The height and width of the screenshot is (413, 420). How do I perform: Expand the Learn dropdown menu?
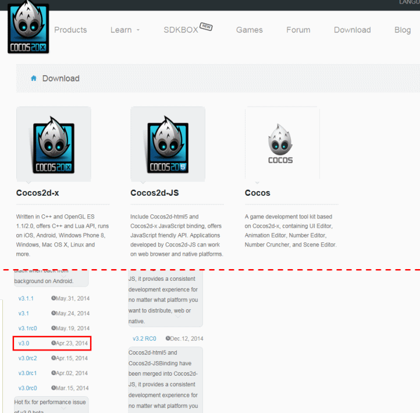click(125, 30)
